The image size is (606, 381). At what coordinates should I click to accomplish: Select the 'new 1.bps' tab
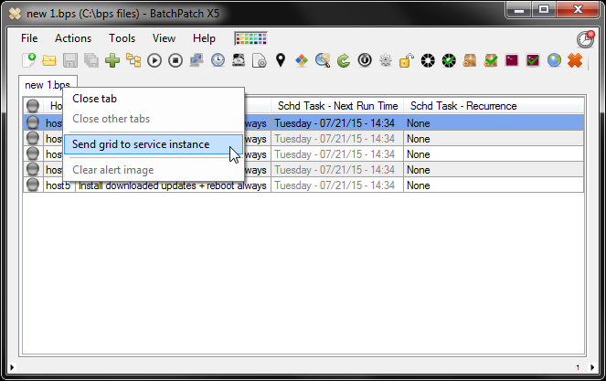pyautogui.click(x=48, y=85)
